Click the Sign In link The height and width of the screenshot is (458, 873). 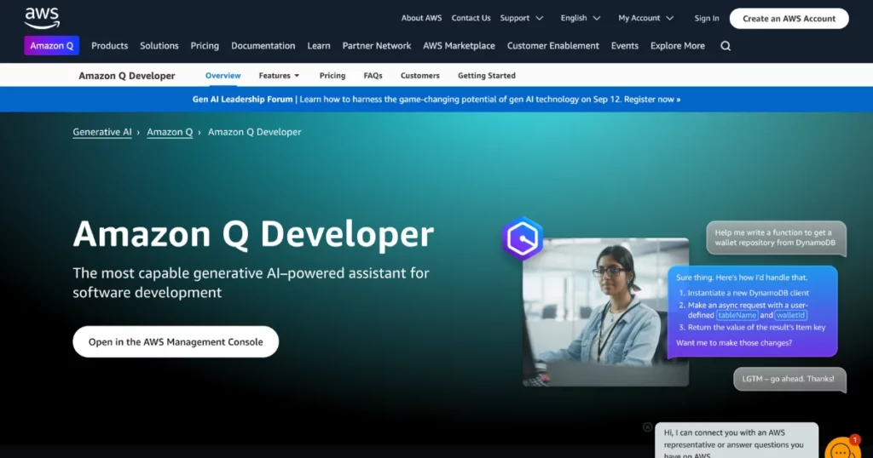point(707,19)
